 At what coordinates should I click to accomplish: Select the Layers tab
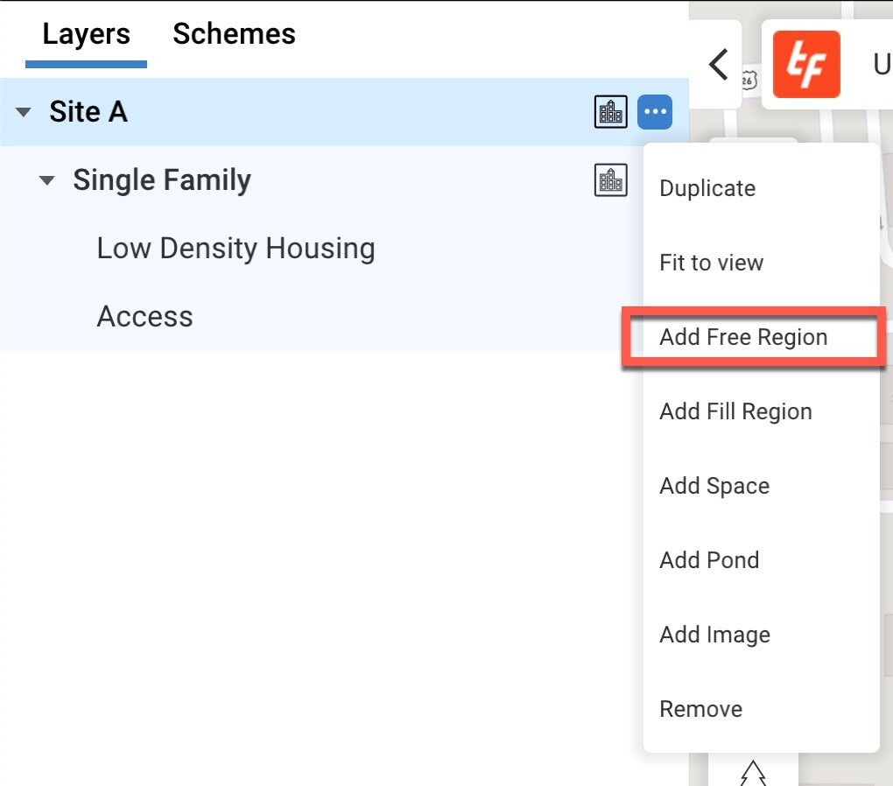[x=86, y=33]
